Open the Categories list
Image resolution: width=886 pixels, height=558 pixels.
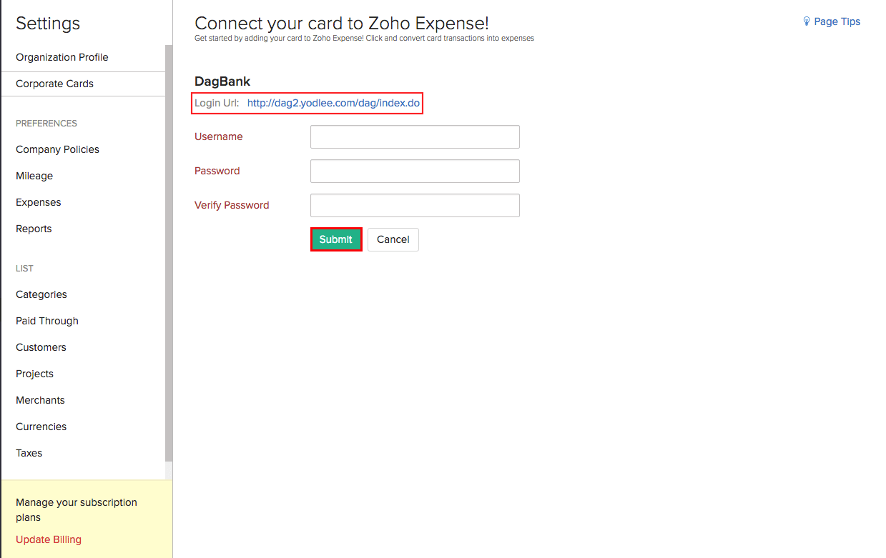click(x=41, y=294)
